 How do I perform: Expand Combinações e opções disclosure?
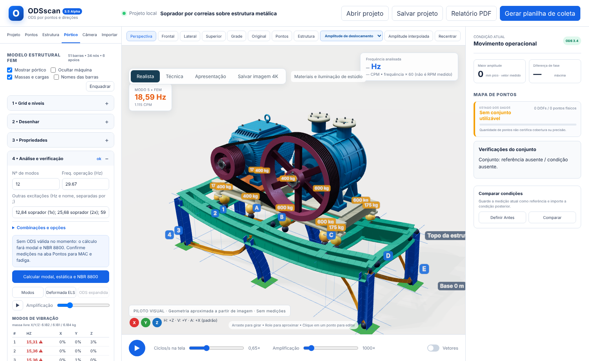[39, 228]
